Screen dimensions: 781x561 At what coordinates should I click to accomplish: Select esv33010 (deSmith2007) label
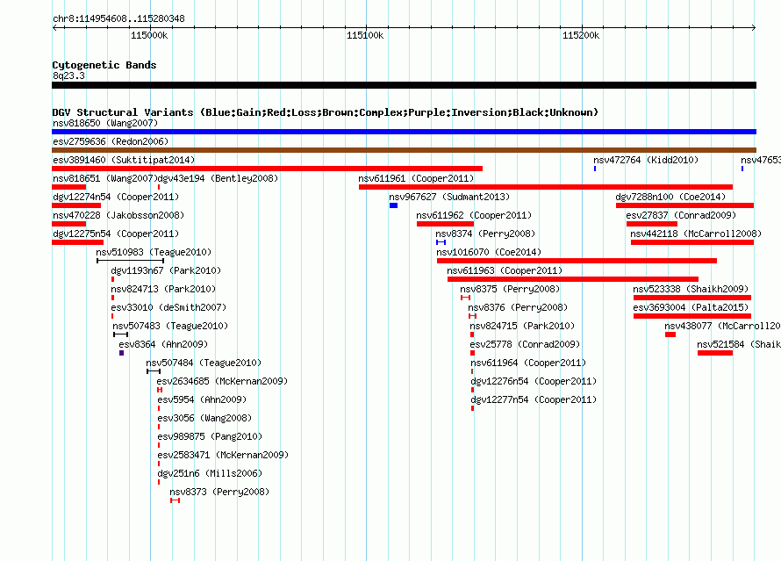[168, 307]
